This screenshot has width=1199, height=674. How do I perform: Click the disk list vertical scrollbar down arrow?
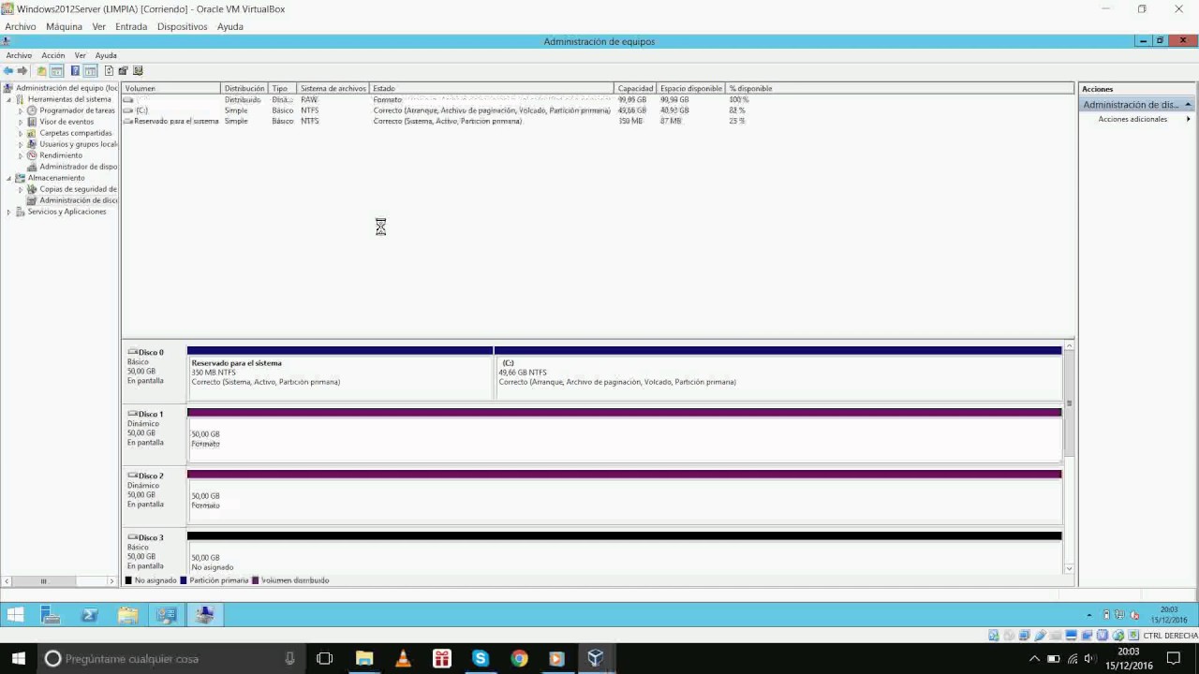pyautogui.click(x=1069, y=568)
